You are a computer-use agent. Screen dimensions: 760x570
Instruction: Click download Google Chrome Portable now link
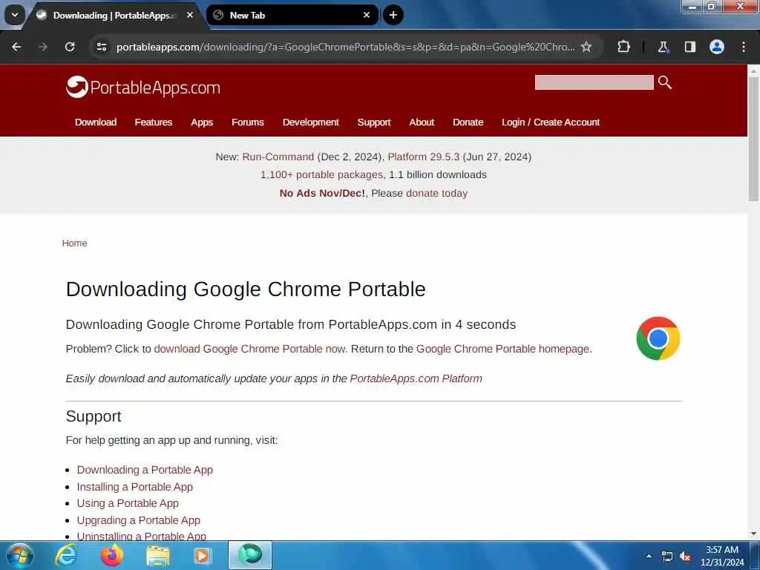pos(249,349)
